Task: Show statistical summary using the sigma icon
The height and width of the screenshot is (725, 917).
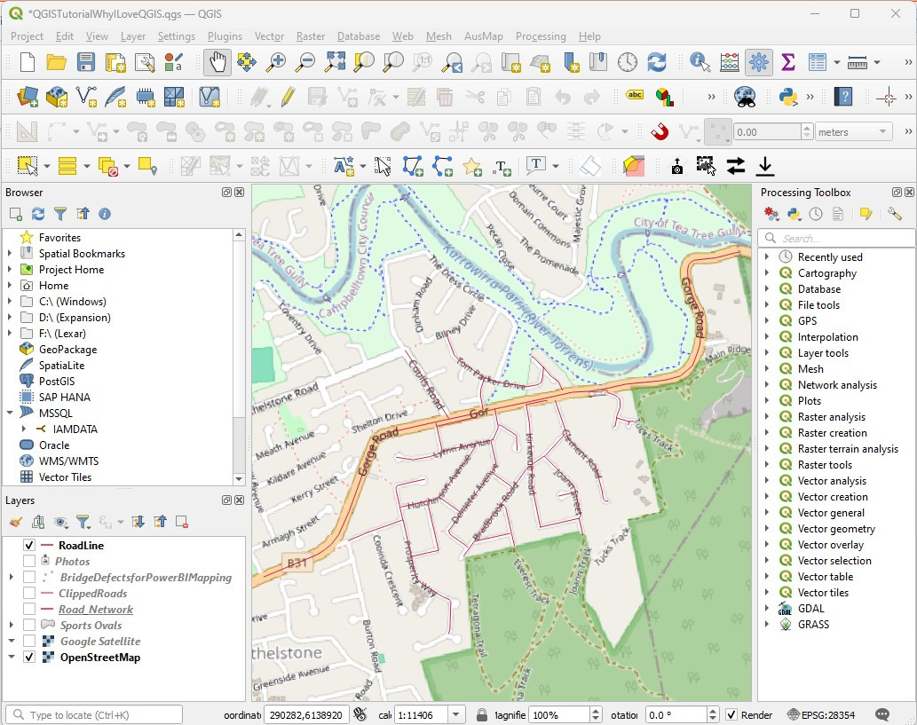Action: [x=787, y=62]
